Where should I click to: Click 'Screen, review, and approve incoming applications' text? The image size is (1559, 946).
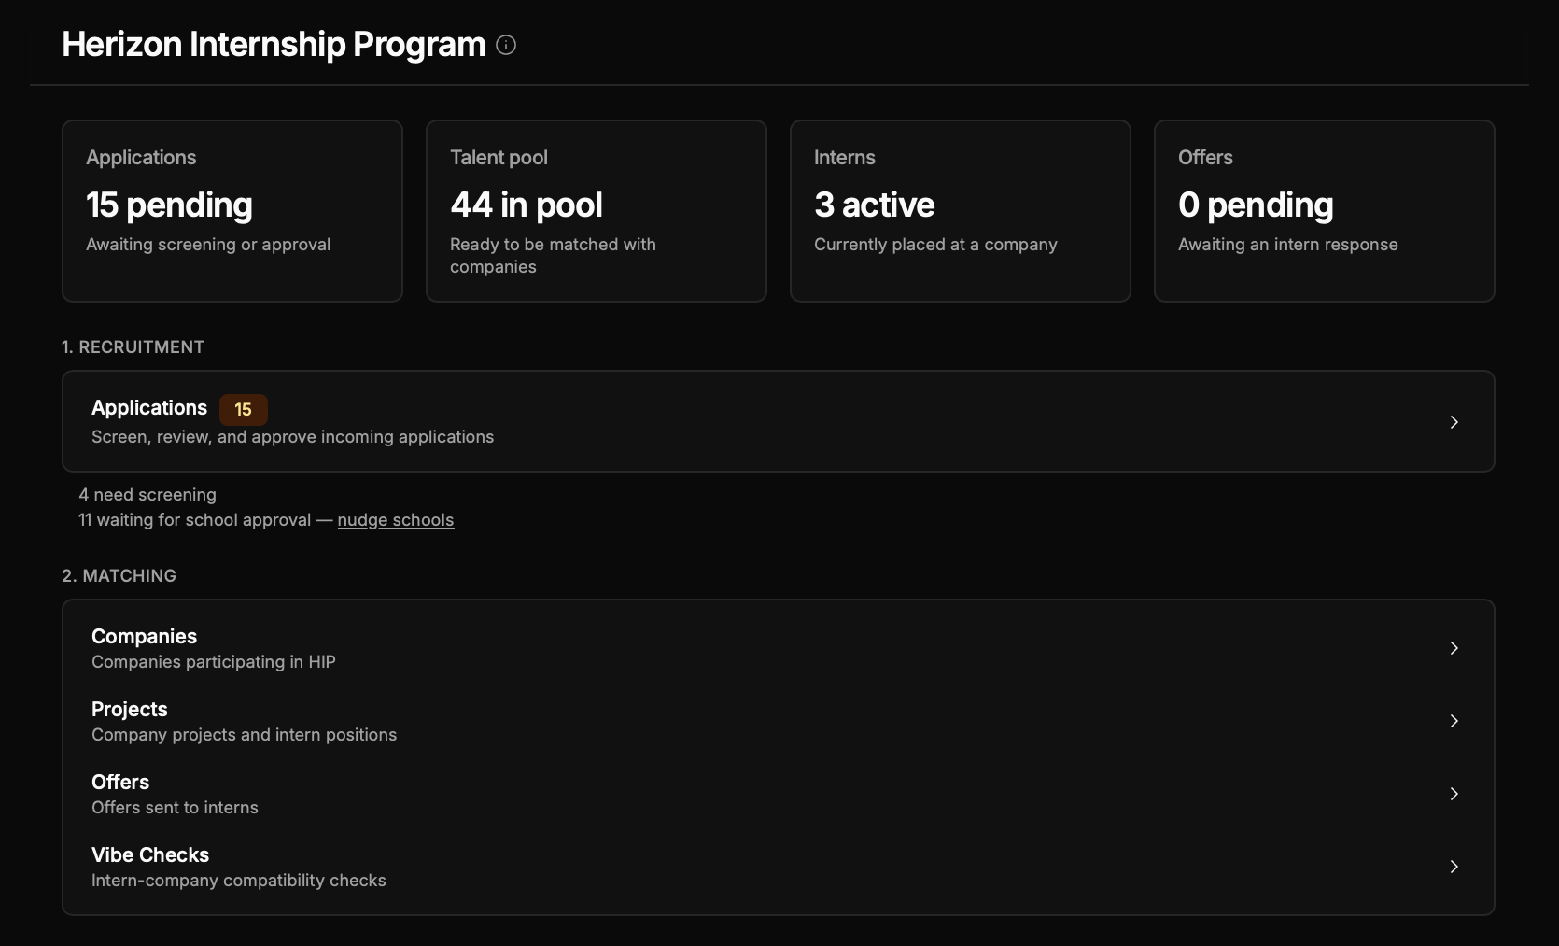tap(293, 437)
